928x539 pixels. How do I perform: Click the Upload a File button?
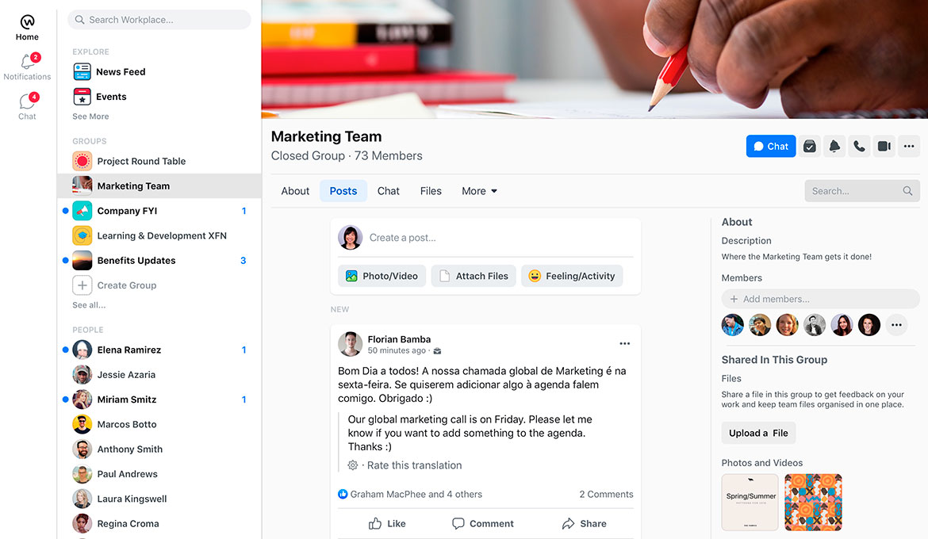coord(758,433)
